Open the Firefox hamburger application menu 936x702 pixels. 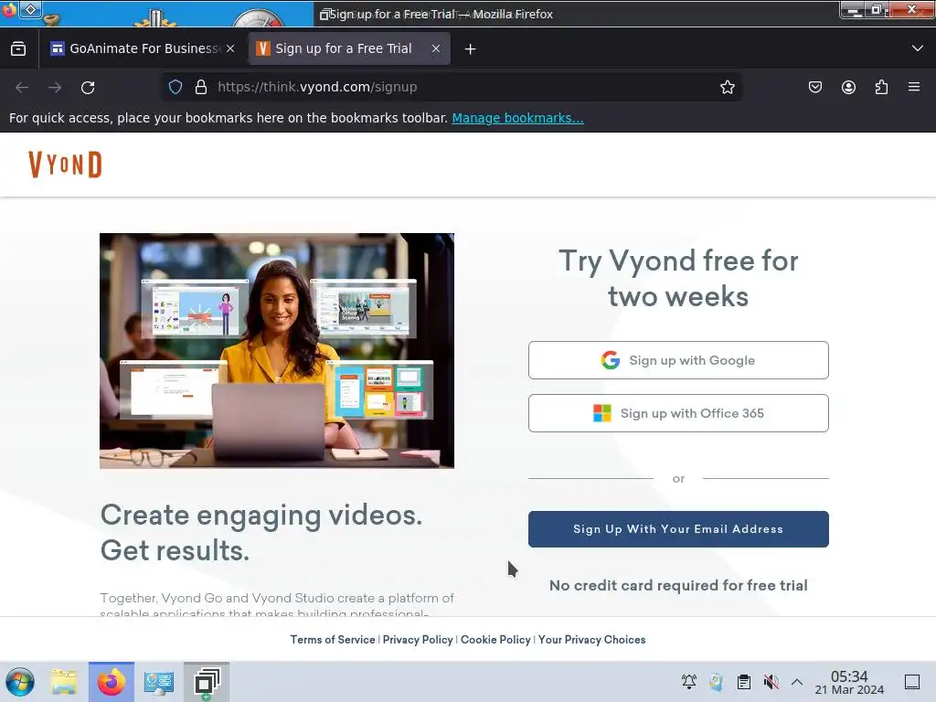coord(914,87)
